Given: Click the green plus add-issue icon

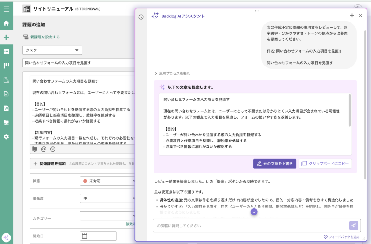Looking at the screenshot, I should point(7,37).
